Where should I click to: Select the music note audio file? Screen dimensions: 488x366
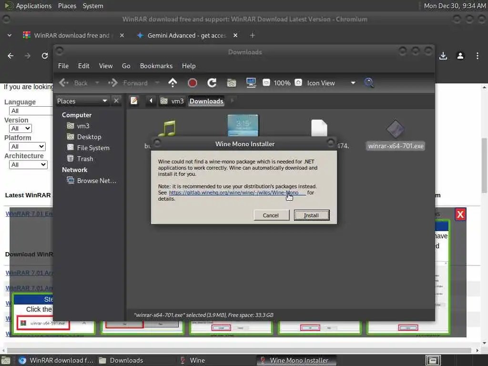167,128
